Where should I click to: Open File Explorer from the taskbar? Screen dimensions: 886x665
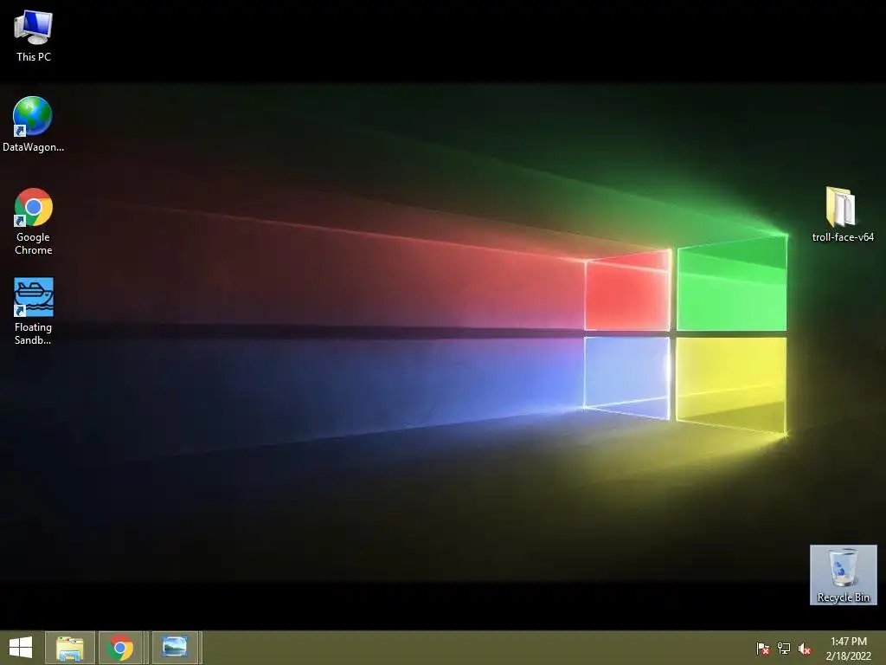[x=70, y=648]
